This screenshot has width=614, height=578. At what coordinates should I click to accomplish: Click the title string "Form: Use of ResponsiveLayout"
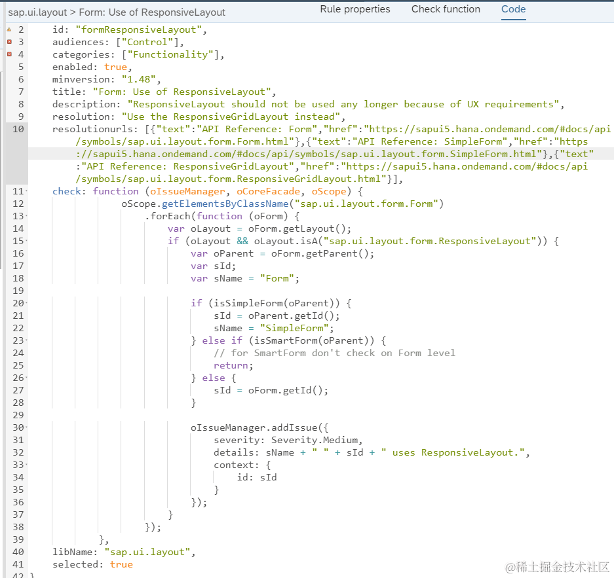click(x=182, y=92)
